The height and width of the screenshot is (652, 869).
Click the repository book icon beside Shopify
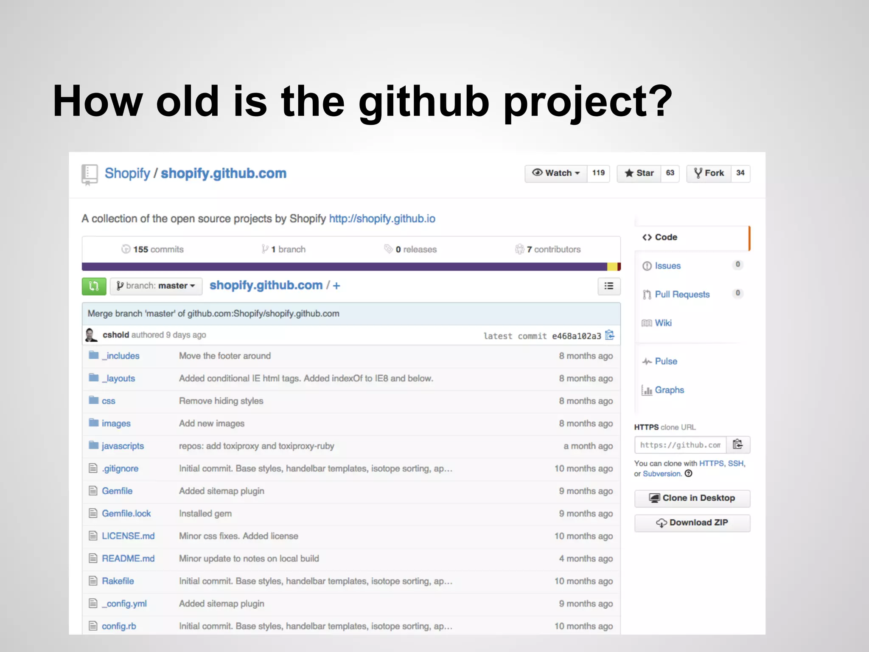click(89, 174)
